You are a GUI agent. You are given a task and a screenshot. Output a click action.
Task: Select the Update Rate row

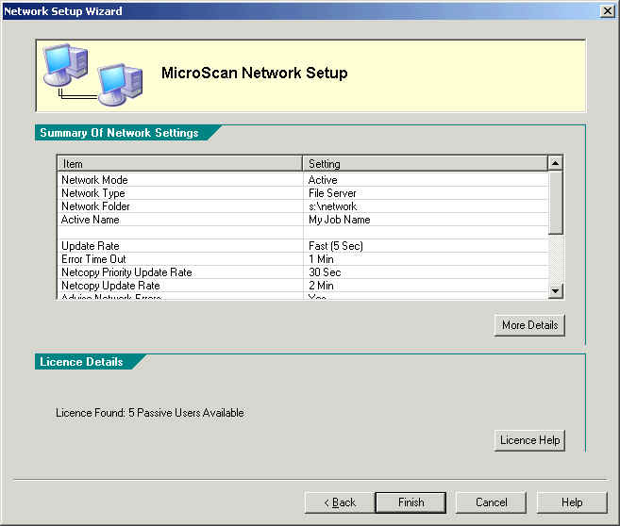point(303,246)
